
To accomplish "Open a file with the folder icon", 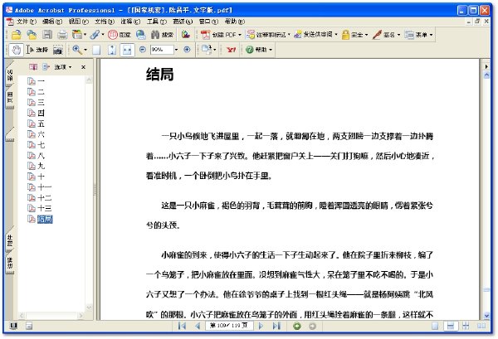I will point(16,35).
